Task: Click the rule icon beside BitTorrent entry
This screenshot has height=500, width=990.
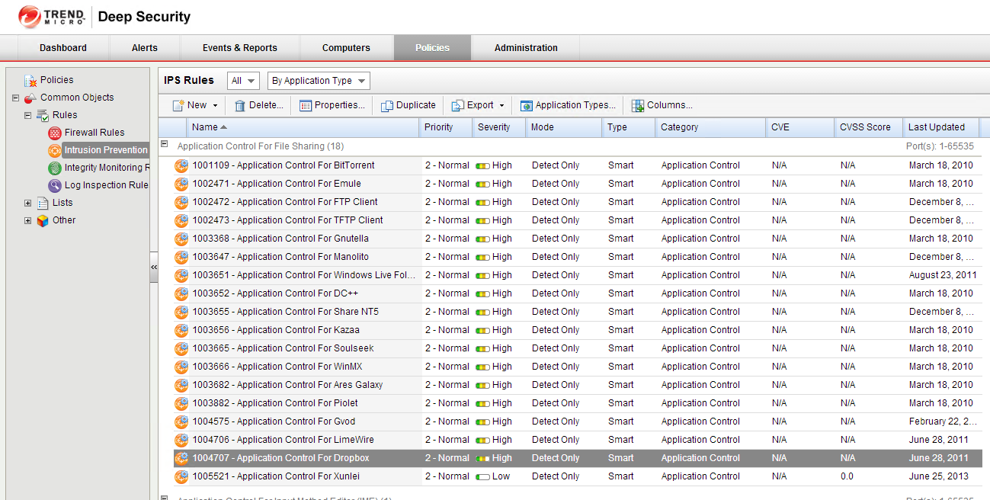Action: [181, 165]
